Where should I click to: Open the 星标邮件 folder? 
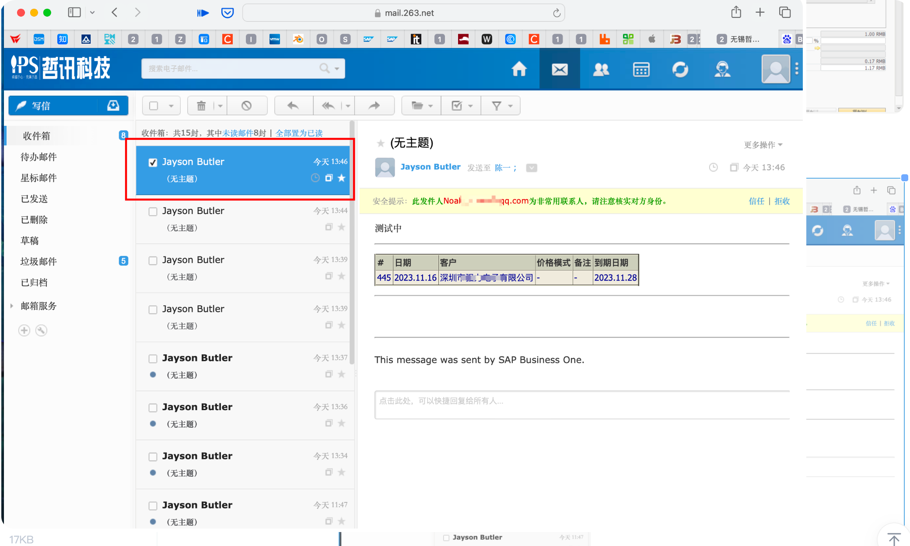click(38, 178)
